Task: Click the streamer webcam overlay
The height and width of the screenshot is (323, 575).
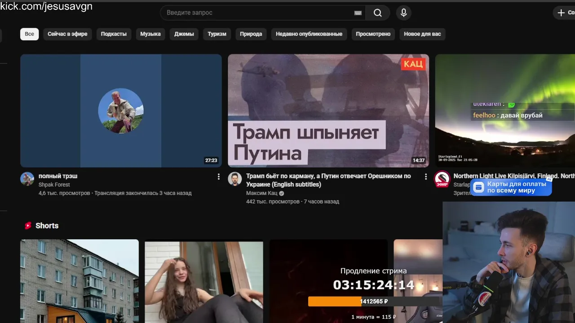Action: coord(509,262)
